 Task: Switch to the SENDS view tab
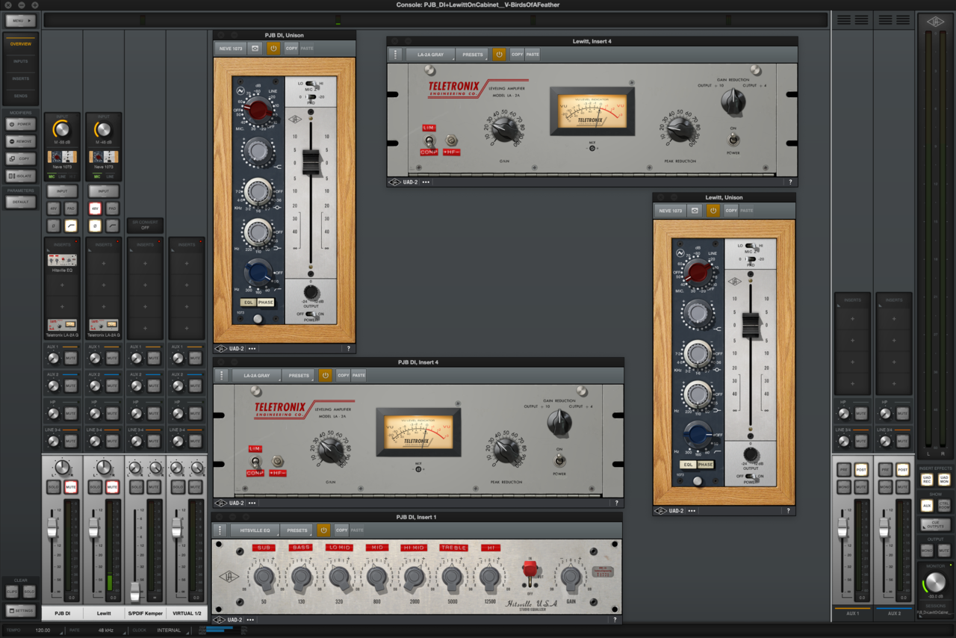(x=20, y=96)
